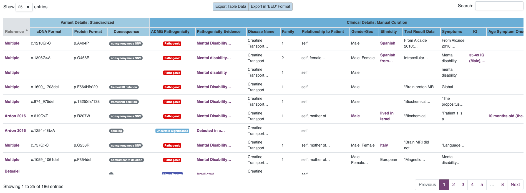Sort by IQ column header

click(x=477, y=32)
